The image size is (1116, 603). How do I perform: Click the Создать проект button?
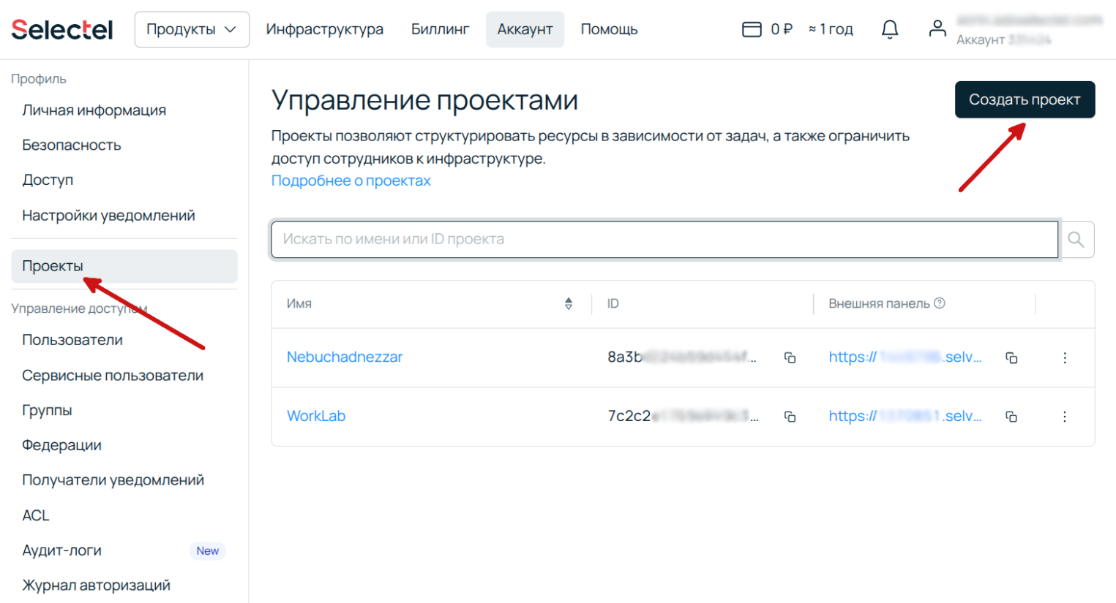(1024, 99)
